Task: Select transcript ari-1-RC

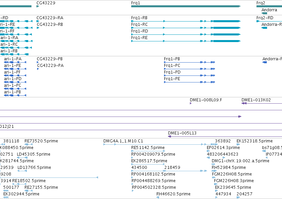Action: 9,44
